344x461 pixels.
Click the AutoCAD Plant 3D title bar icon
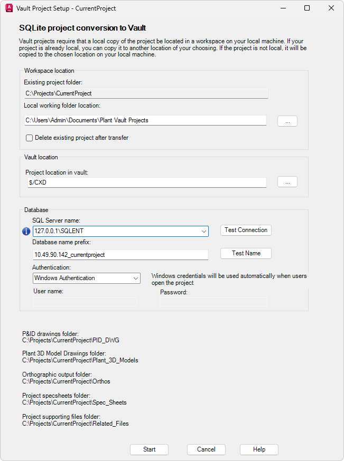click(x=9, y=8)
